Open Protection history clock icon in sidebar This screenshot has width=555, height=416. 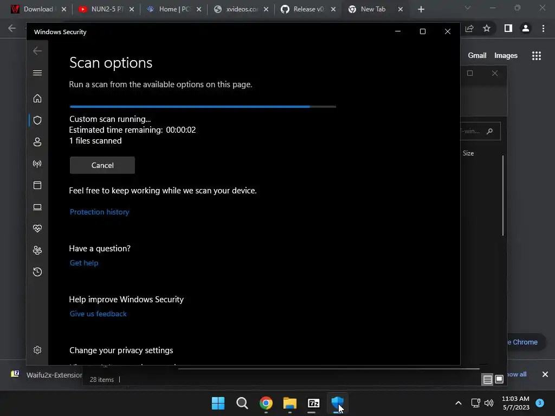[x=37, y=272]
